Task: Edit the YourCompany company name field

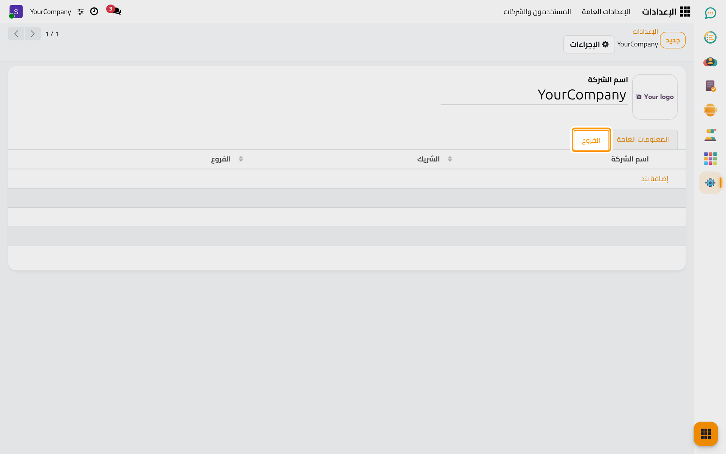Action: tap(534, 95)
